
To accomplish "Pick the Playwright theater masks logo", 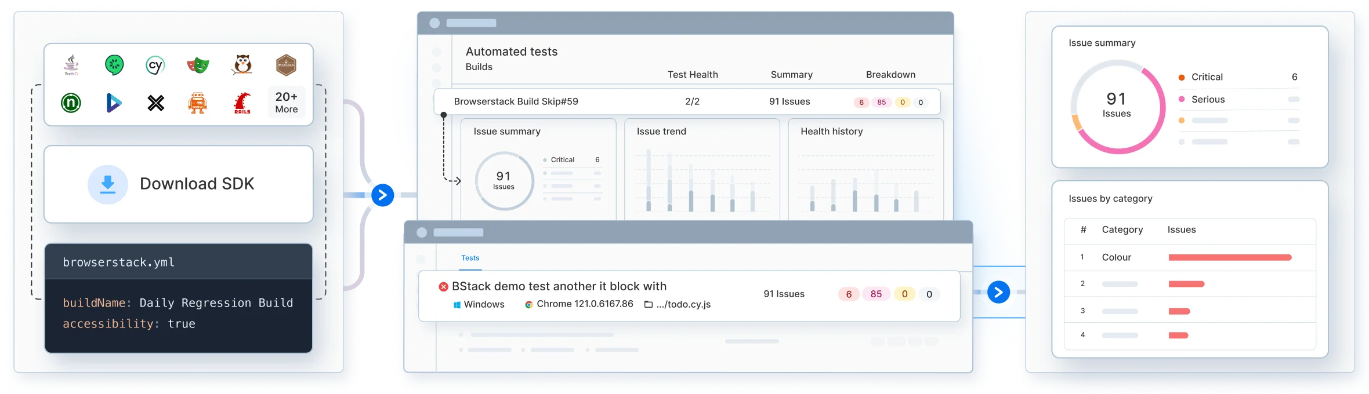I will [198, 65].
